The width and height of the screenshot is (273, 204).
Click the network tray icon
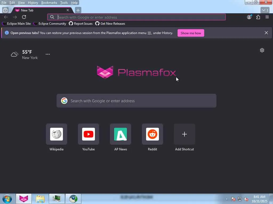click(240, 199)
